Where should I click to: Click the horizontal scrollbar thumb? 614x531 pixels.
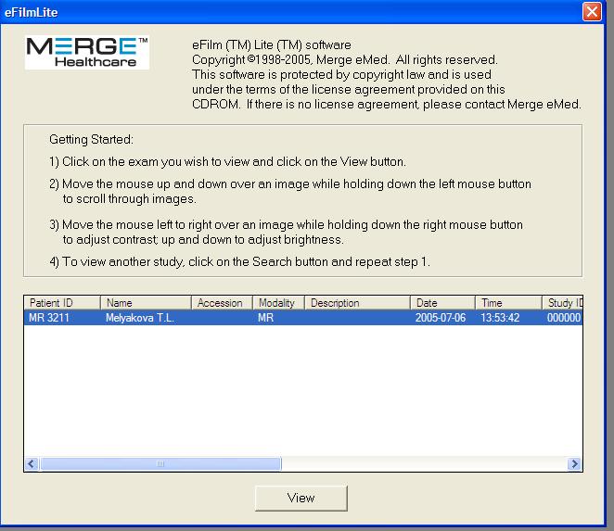pyautogui.click(x=160, y=463)
